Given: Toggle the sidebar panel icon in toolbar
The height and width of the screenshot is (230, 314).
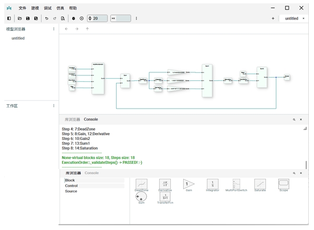Looking at the screenshot, I should point(9,19).
